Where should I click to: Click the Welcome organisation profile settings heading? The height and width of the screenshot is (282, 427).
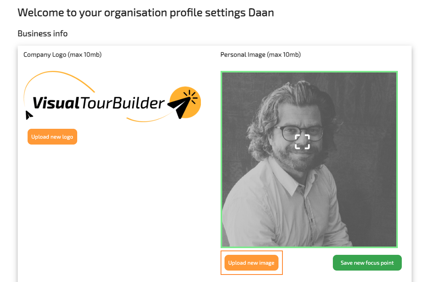(x=146, y=13)
